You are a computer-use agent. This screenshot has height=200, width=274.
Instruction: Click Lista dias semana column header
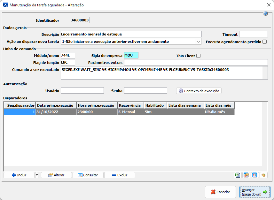185,105
